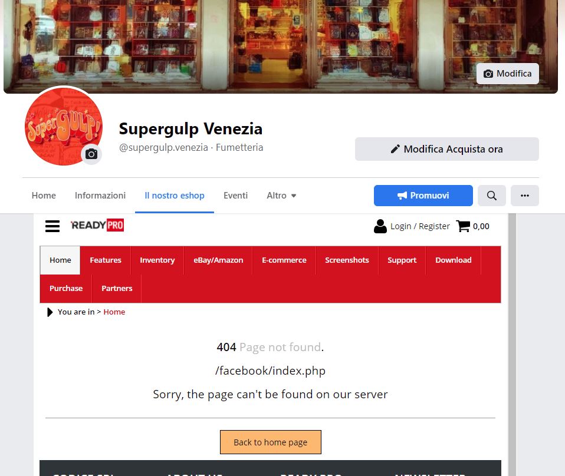Open the Screenshots menu item
Image resolution: width=565 pixels, height=476 pixels.
(347, 260)
